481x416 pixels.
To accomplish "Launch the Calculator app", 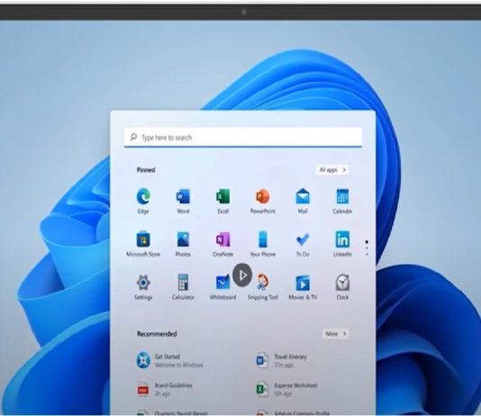I will (183, 283).
